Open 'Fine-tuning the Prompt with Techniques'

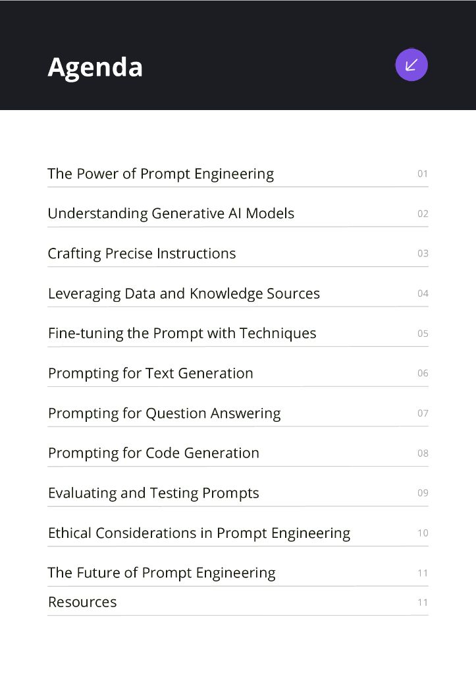[x=182, y=334]
